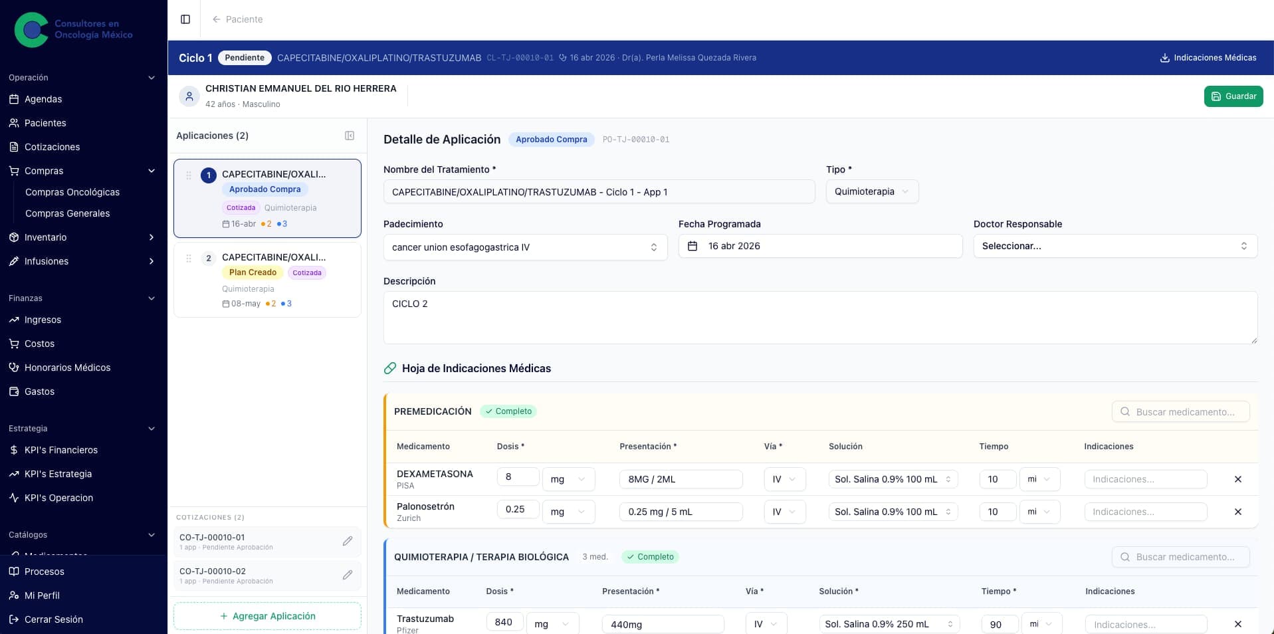Click the Descripción text area

[x=820, y=318]
